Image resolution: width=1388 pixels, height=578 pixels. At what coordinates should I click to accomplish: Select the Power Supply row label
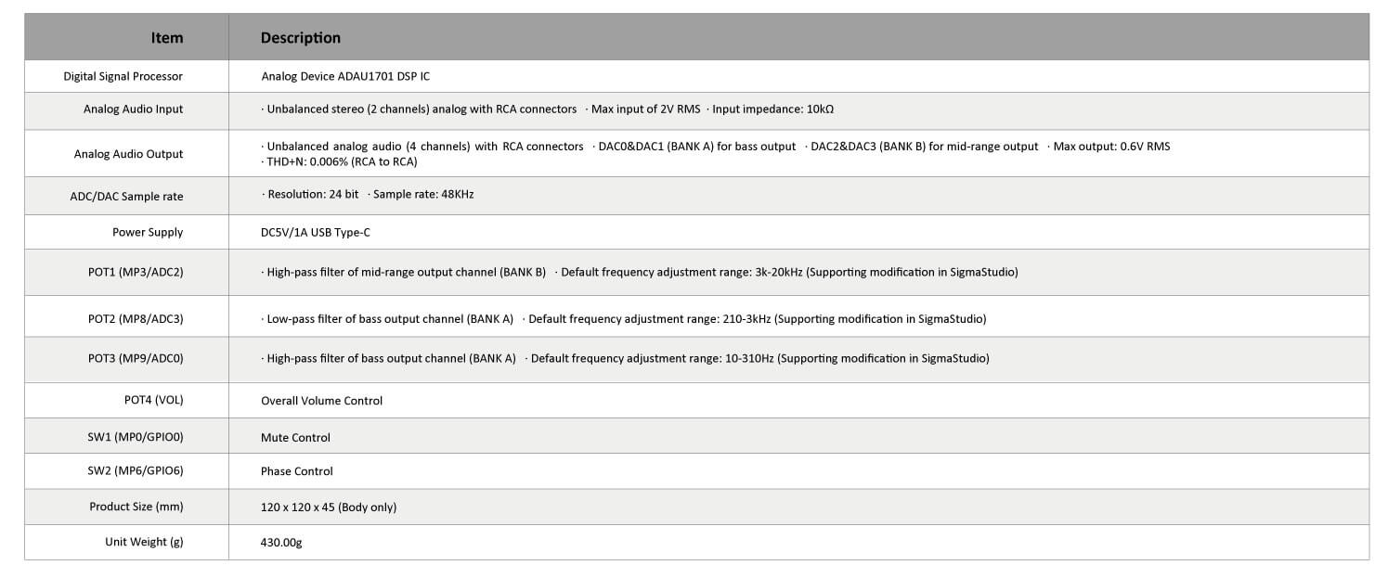pyautogui.click(x=148, y=232)
